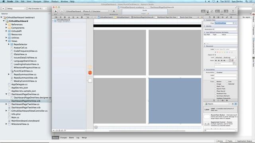255x143 pixels.
Task: Open the Organizer window button
Action: coord(233,11)
